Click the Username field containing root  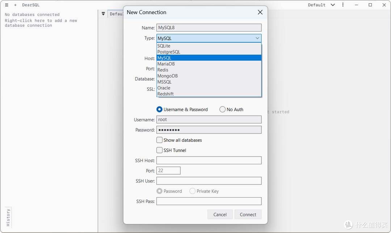209,120
